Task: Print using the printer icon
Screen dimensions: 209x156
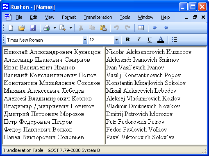Action: (47, 28)
